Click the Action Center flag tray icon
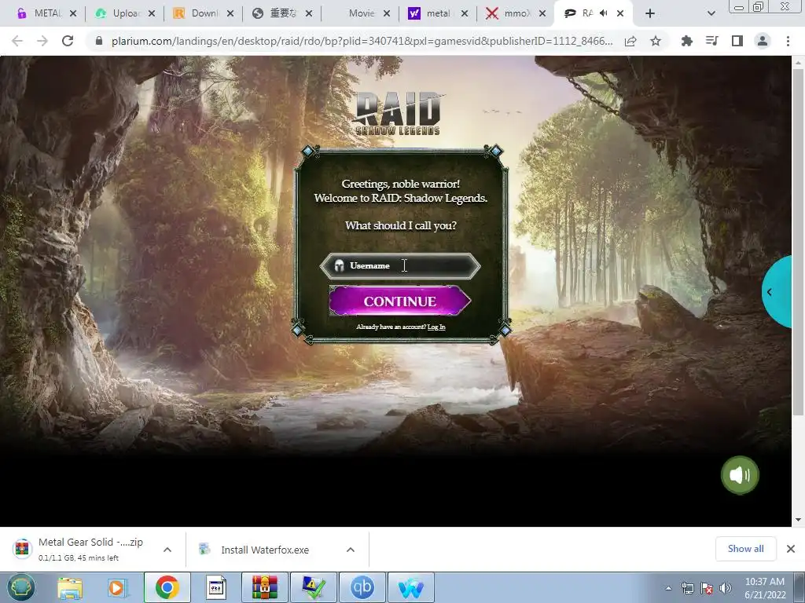 707,588
